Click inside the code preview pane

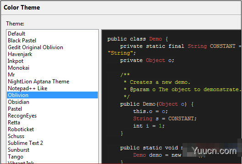pyautogui.click(x=171, y=97)
